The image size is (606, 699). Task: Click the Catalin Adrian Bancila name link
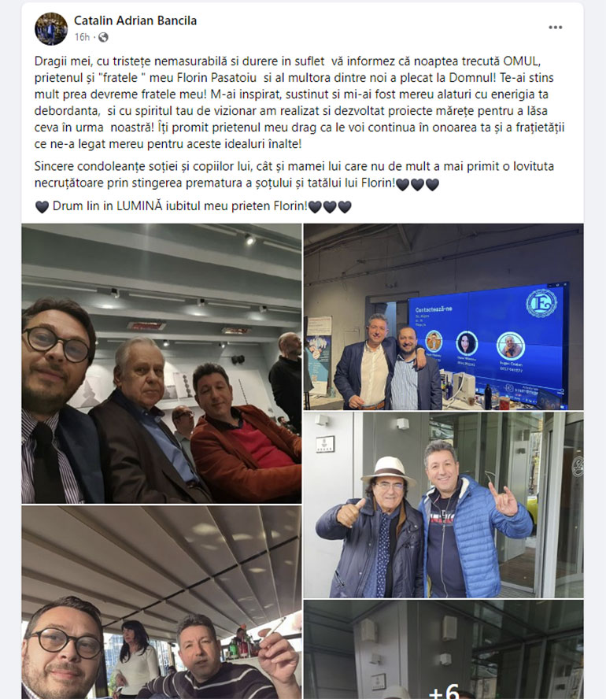pos(135,20)
